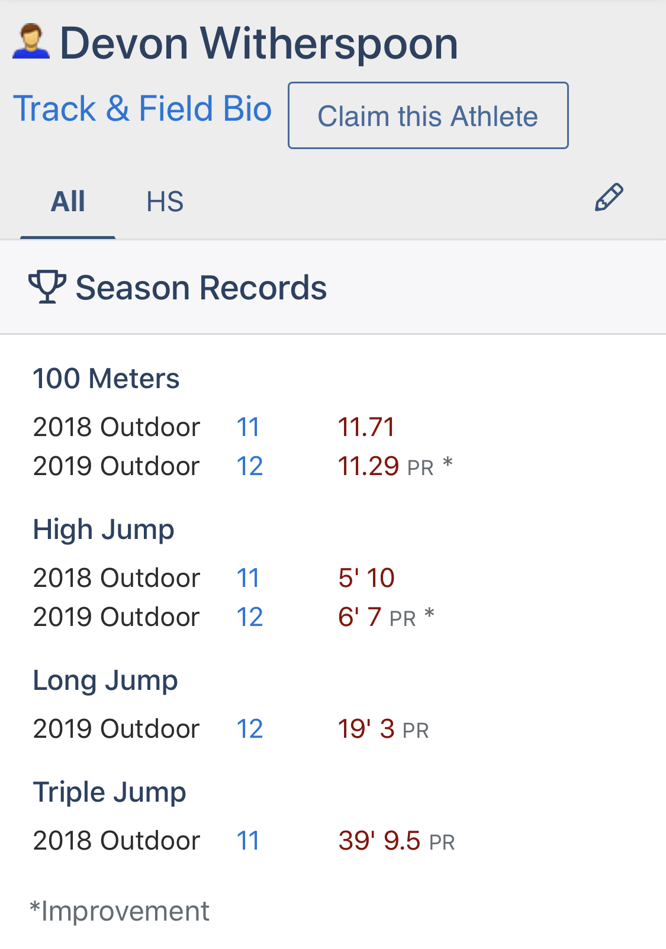
Task: Click the 6' 7 High Jump PR mark
Action: click(x=359, y=617)
